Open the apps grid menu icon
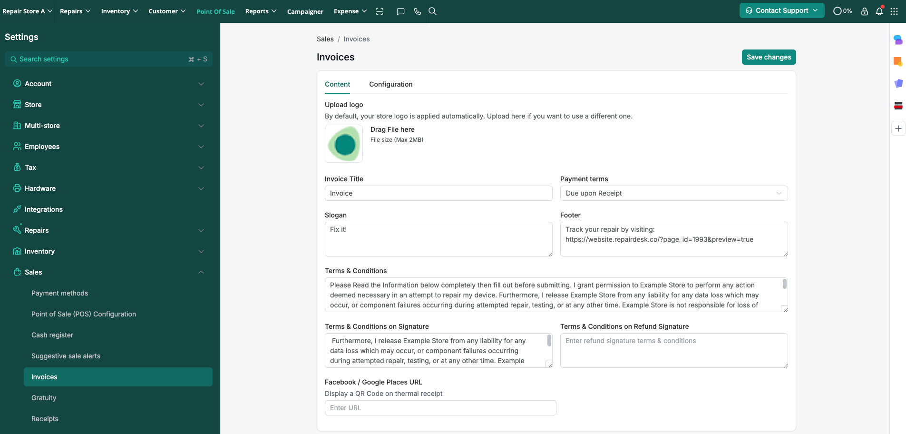The image size is (906, 434). [894, 11]
